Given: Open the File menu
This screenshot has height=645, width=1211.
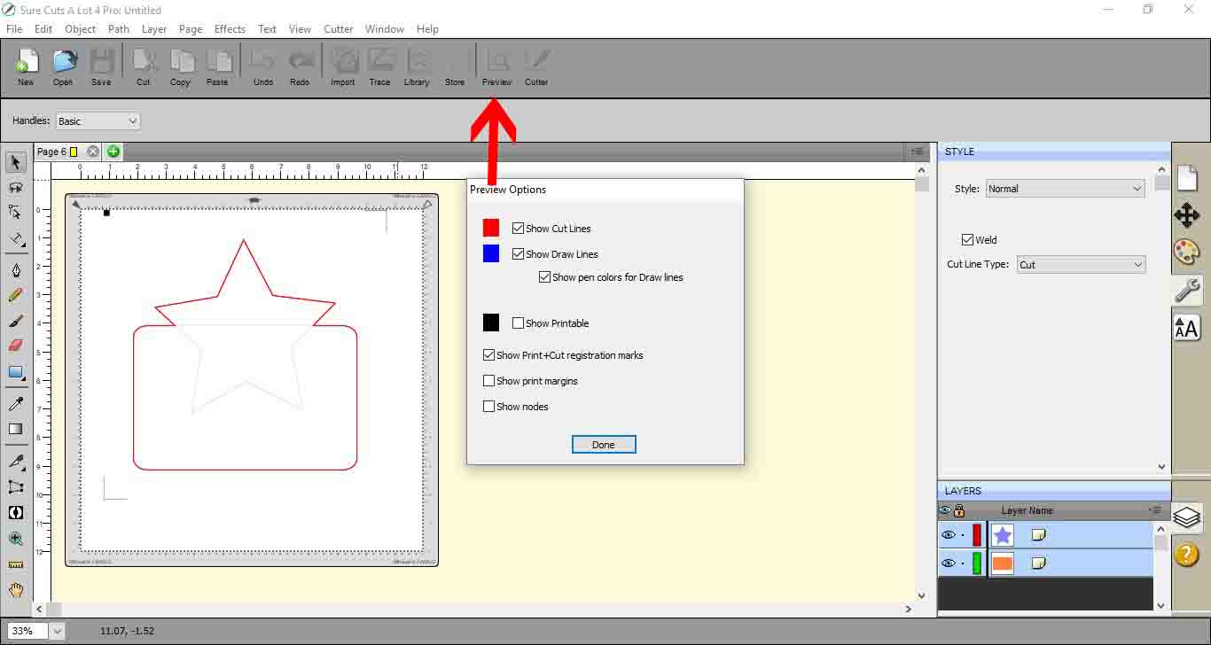Looking at the screenshot, I should click(14, 28).
